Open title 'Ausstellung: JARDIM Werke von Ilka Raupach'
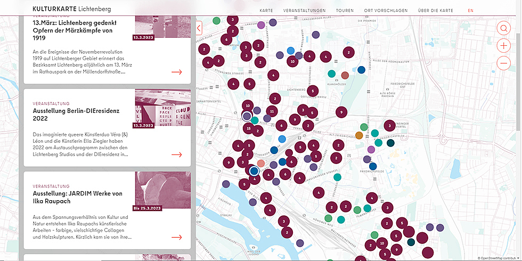Screen dimensions: 522x261 78,197
